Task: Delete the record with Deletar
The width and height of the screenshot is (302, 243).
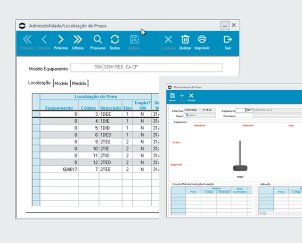Action: click(185, 43)
